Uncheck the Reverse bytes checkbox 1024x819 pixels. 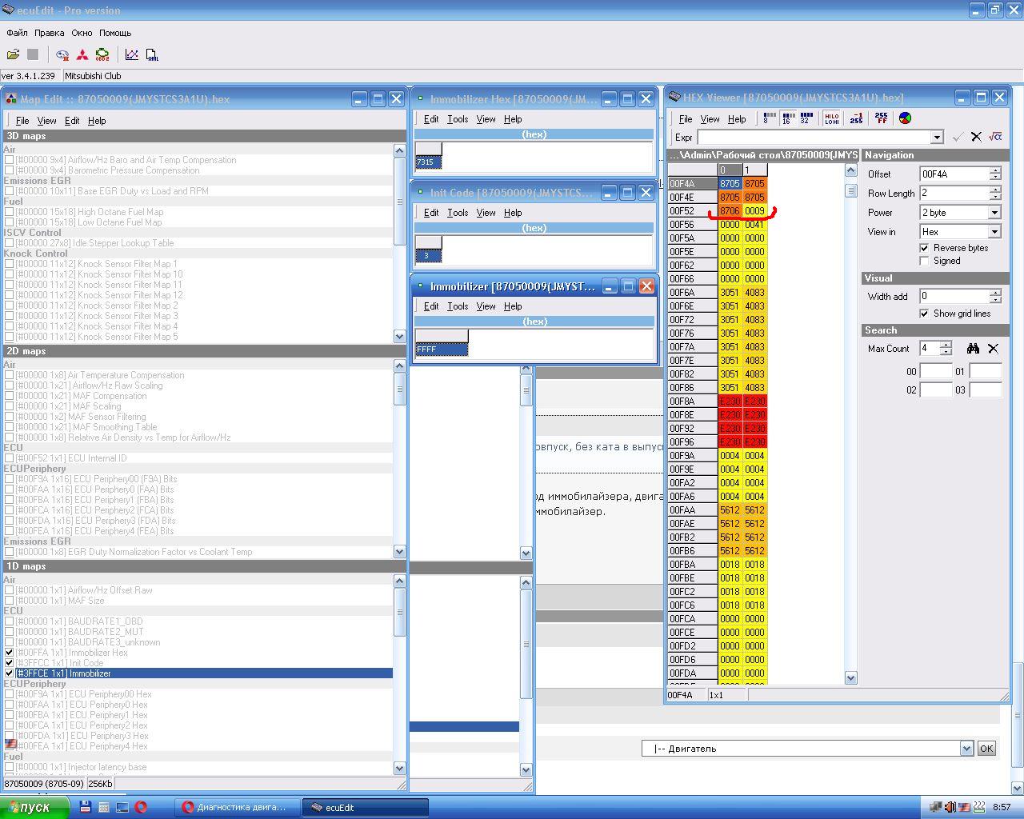pyautogui.click(x=924, y=248)
